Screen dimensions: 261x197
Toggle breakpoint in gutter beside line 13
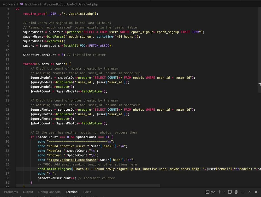[3, 64]
